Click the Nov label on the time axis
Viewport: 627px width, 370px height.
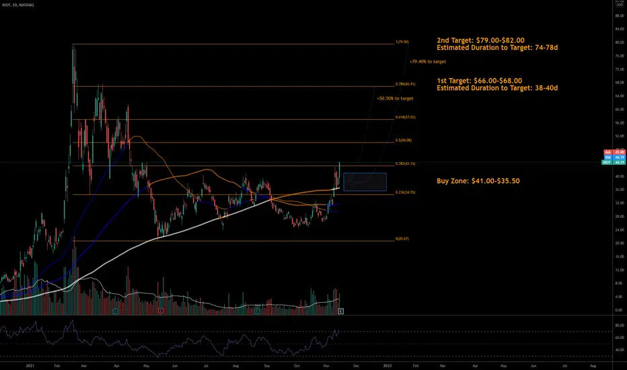(x=326, y=365)
